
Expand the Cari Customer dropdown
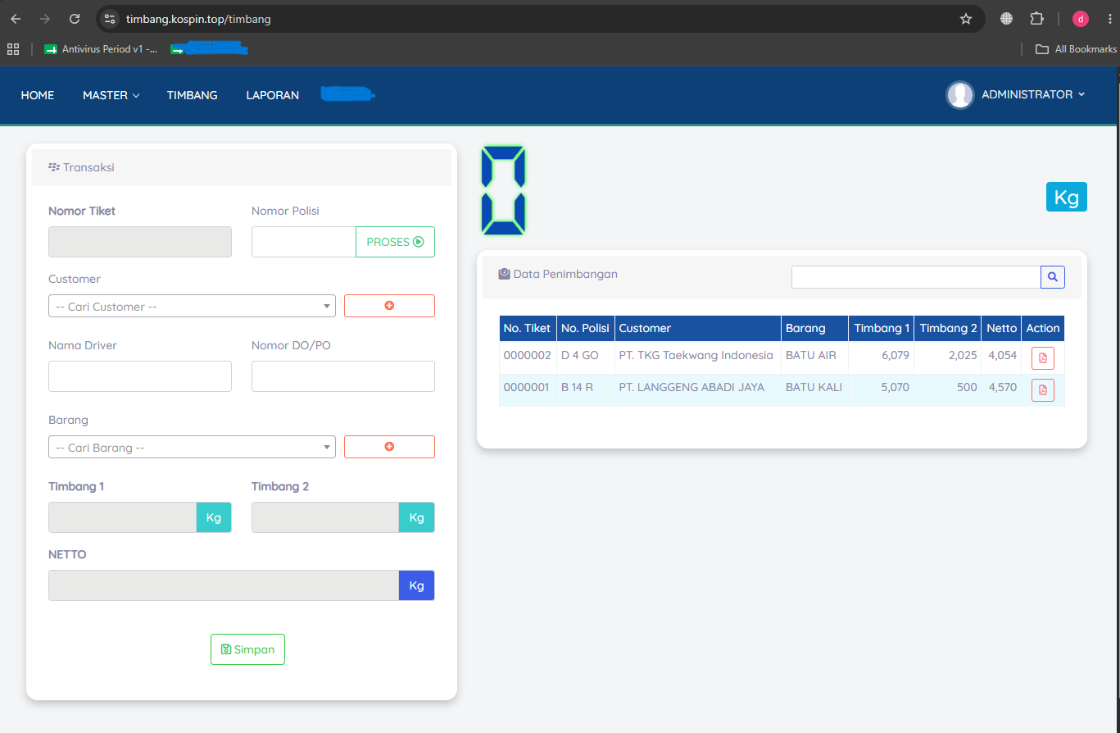coord(192,306)
